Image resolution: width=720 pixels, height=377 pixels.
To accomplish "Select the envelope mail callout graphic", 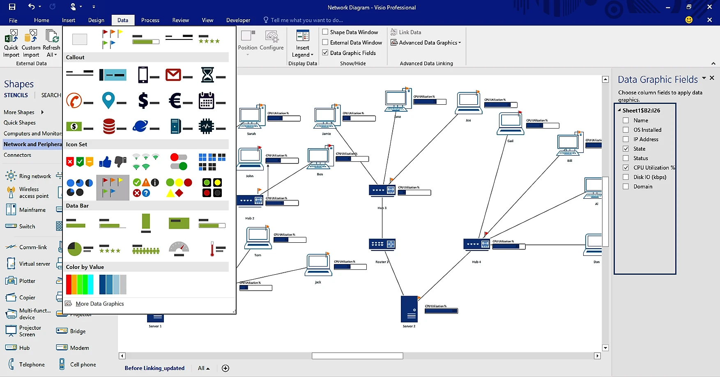I will coord(179,75).
